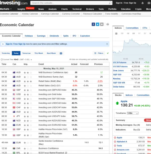Screen dimensions: 151x154
Task: Select the 1W chart range
Action: 122,33
